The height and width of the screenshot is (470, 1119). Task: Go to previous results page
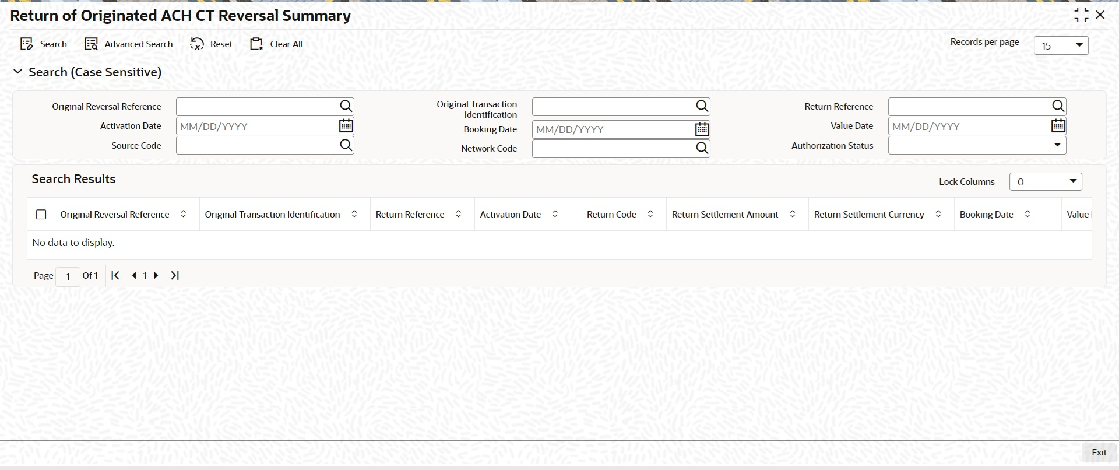(134, 275)
